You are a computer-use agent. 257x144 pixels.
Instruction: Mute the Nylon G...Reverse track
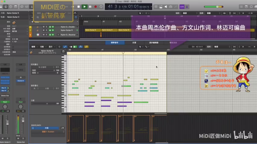[x=44, y=35]
